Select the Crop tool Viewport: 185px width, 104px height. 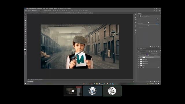[x=25, y=22]
